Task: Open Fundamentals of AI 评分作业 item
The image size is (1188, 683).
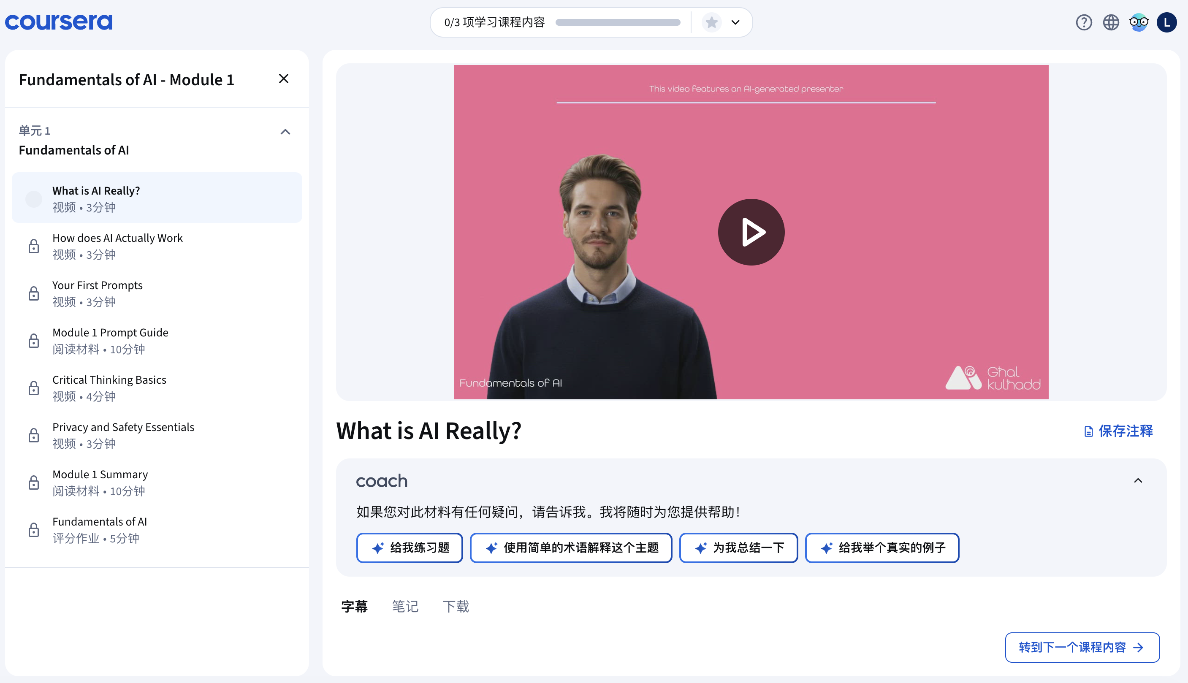Action: (157, 530)
